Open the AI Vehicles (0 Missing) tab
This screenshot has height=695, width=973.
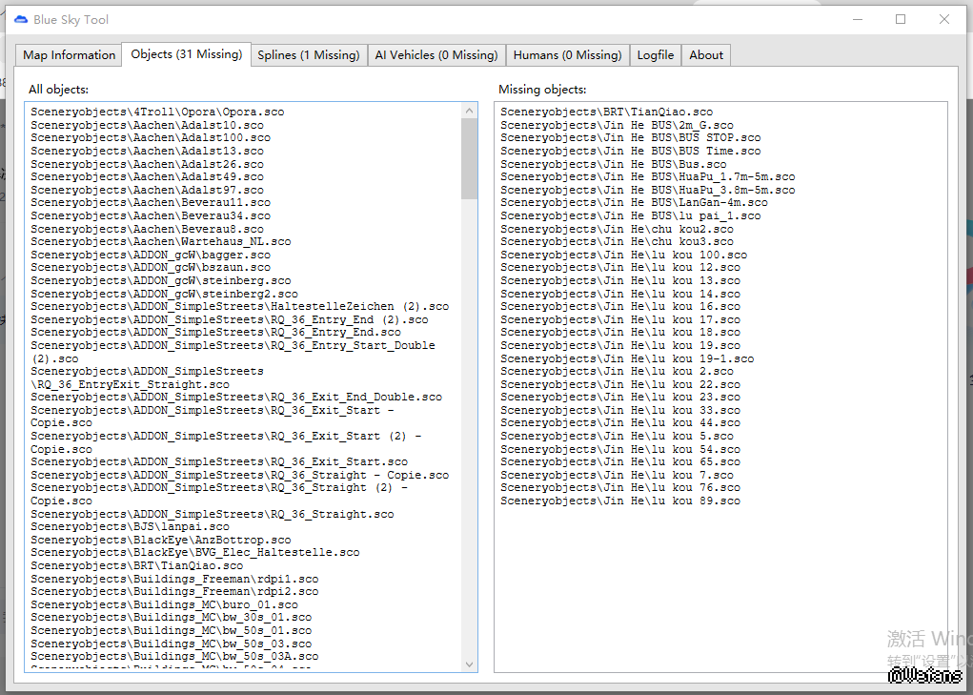click(436, 55)
